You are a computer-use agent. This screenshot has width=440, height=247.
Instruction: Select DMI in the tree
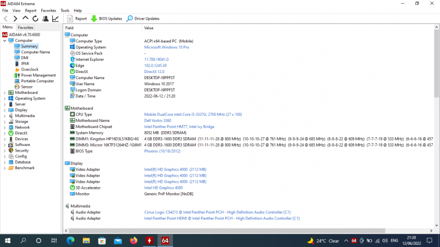tap(25, 58)
